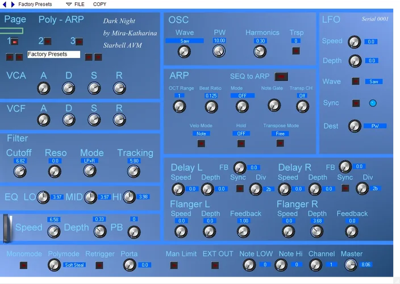Click the Filter Reso knob
The height and width of the screenshot is (284, 400).
point(55,171)
